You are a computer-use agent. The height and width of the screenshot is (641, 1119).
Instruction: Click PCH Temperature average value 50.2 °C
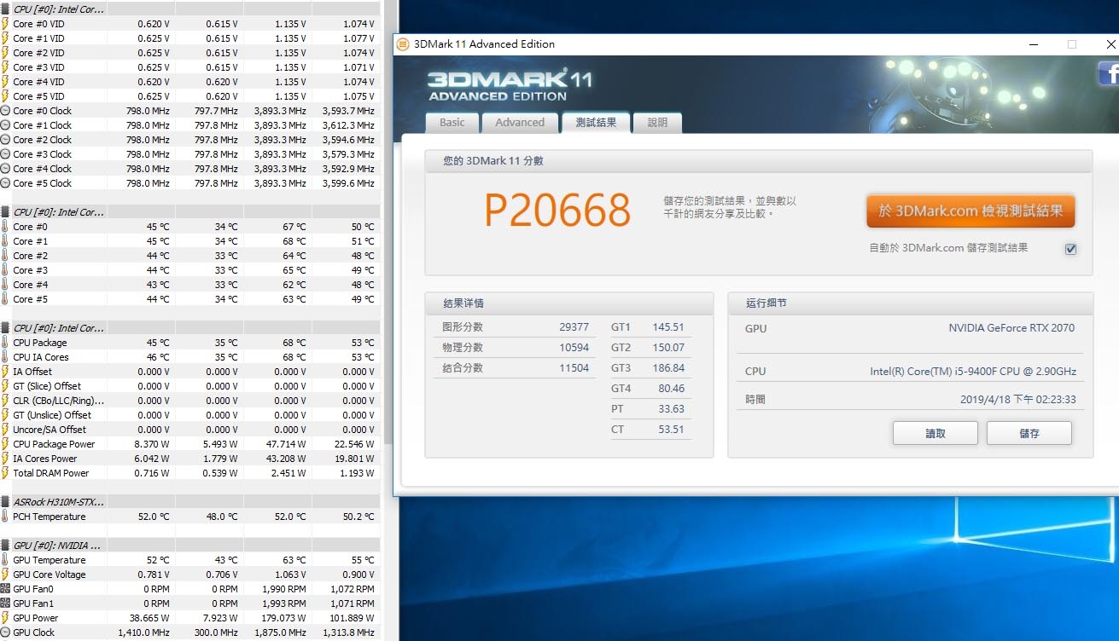click(356, 517)
